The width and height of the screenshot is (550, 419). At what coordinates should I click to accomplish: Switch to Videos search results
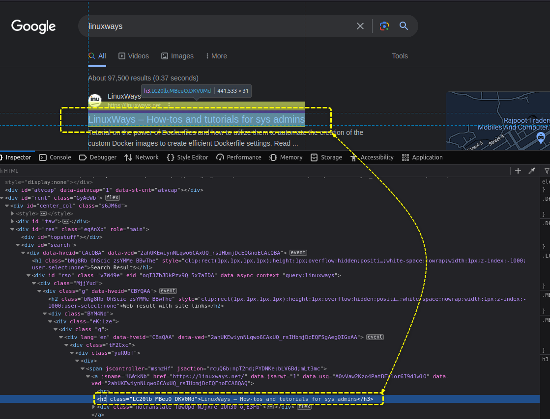coord(134,56)
